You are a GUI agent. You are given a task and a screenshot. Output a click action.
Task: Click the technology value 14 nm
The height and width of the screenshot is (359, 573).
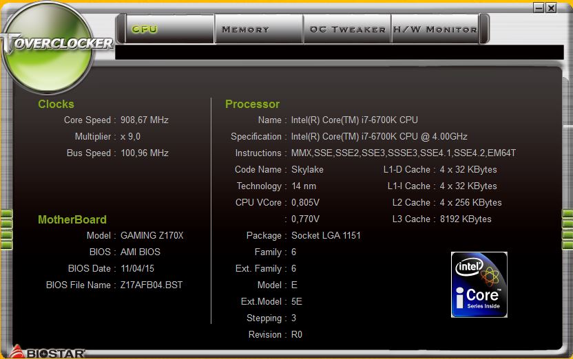point(304,186)
